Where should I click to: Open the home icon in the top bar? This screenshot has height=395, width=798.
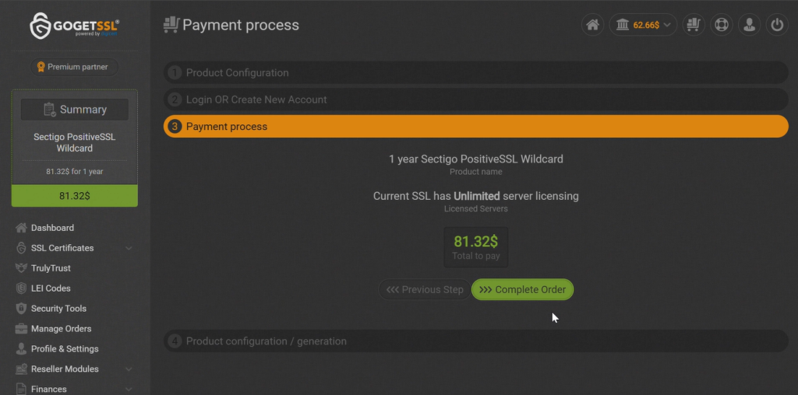(592, 25)
